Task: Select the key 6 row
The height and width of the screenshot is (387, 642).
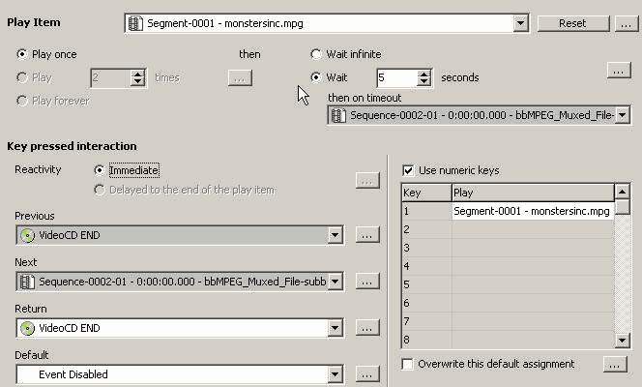Action: [509, 303]
